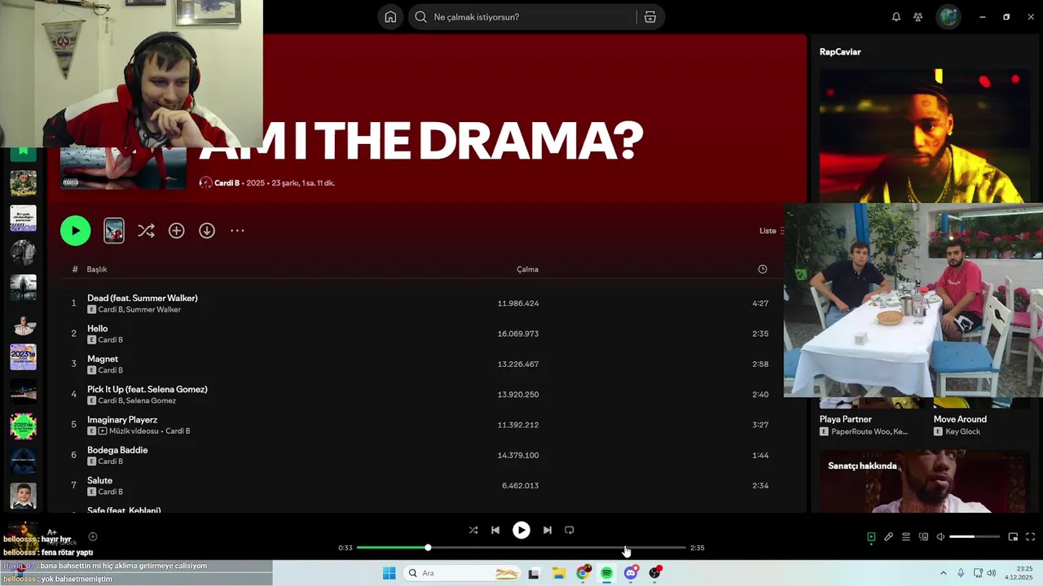Enter full screen from player bar icon
The image size is (1043, 586).
click(x=1030, y=537)
